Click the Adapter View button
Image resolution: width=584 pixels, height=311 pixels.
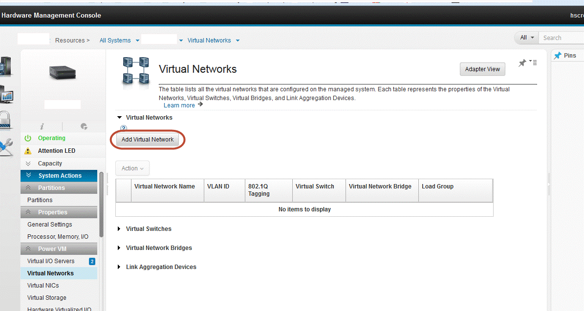(x=482, y=69)
